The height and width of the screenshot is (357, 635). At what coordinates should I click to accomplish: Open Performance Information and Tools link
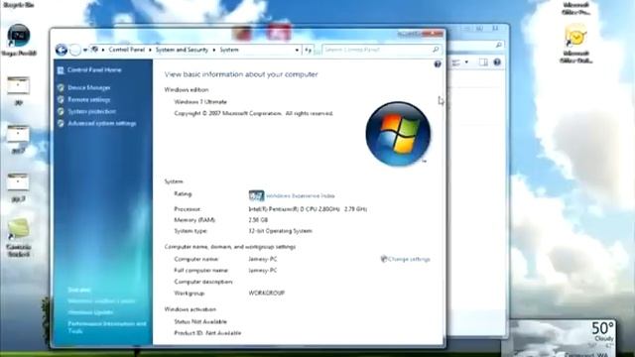107,327
